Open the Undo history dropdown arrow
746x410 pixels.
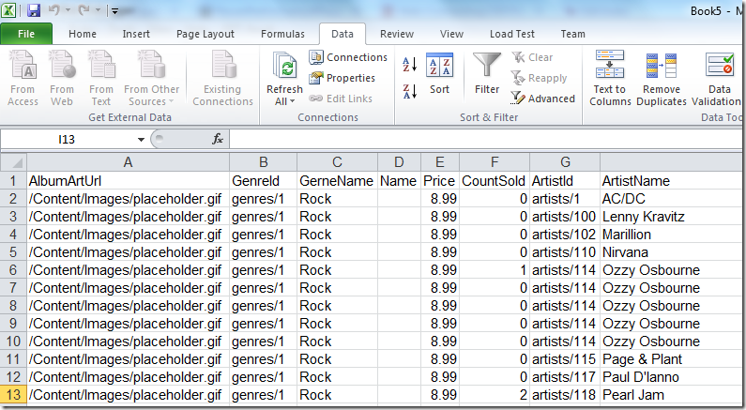(69, 10)
